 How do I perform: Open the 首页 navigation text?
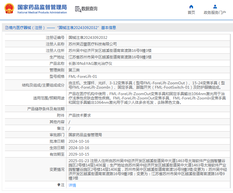coord(191,13)
